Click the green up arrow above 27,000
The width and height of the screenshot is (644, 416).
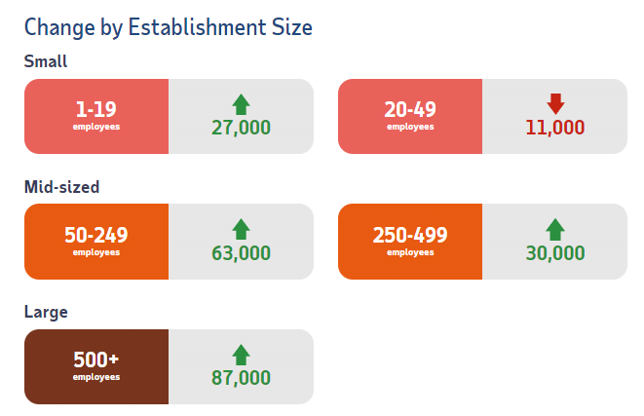[x=241, y=104]
